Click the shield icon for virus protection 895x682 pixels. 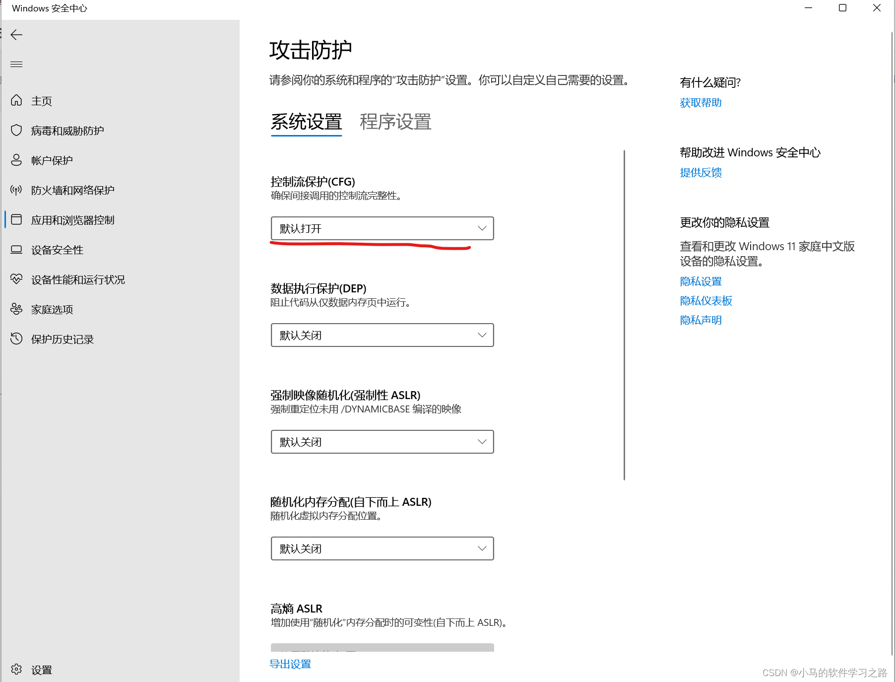[16, 131]
